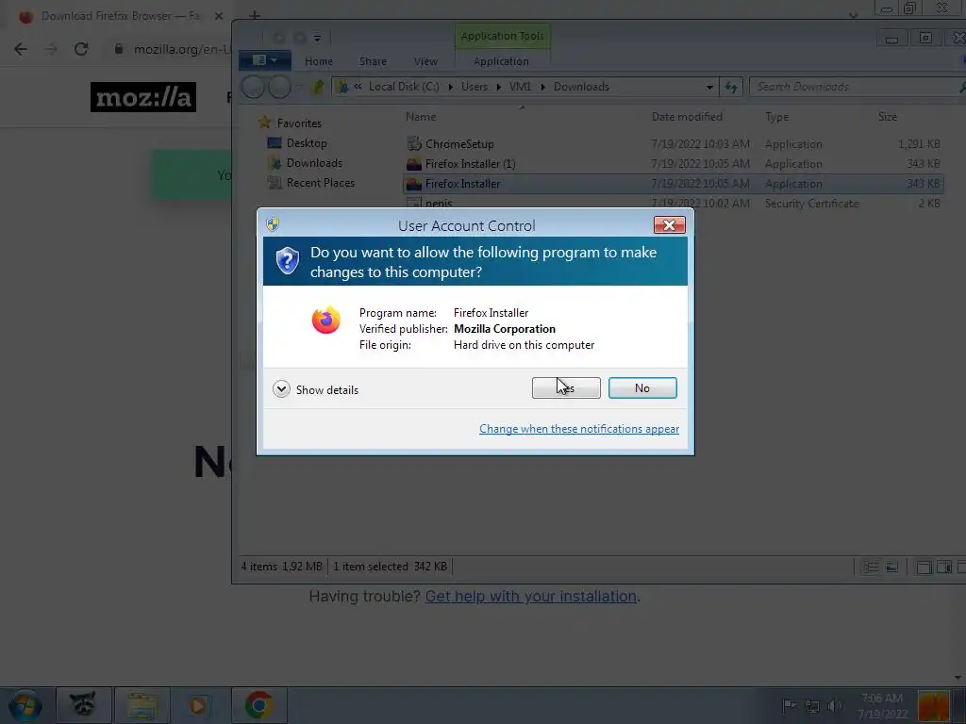
Task: Close the User Account Control dialog
Action: coord(669,225)
